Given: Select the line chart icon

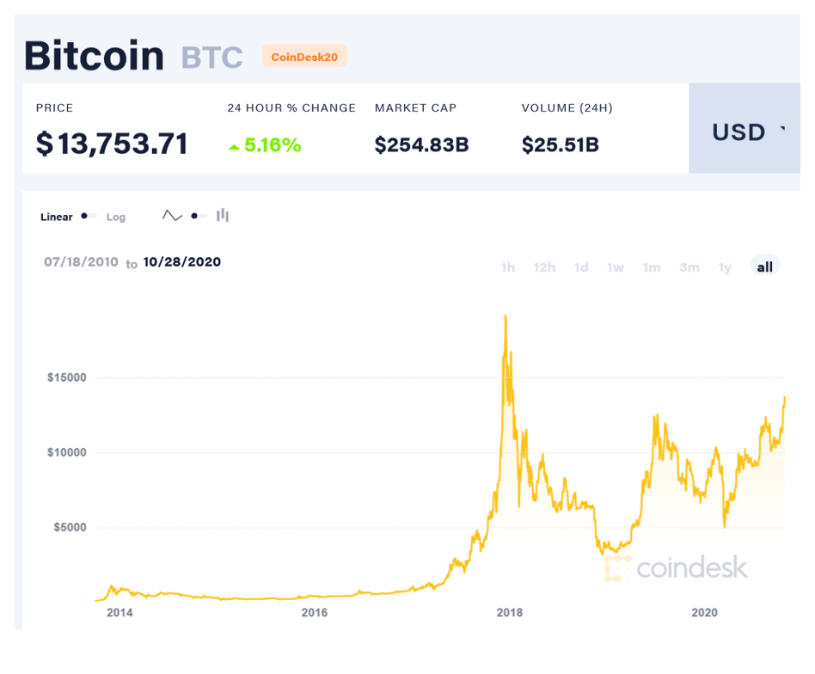Looking at the screenshot, I should pos(172,215).
